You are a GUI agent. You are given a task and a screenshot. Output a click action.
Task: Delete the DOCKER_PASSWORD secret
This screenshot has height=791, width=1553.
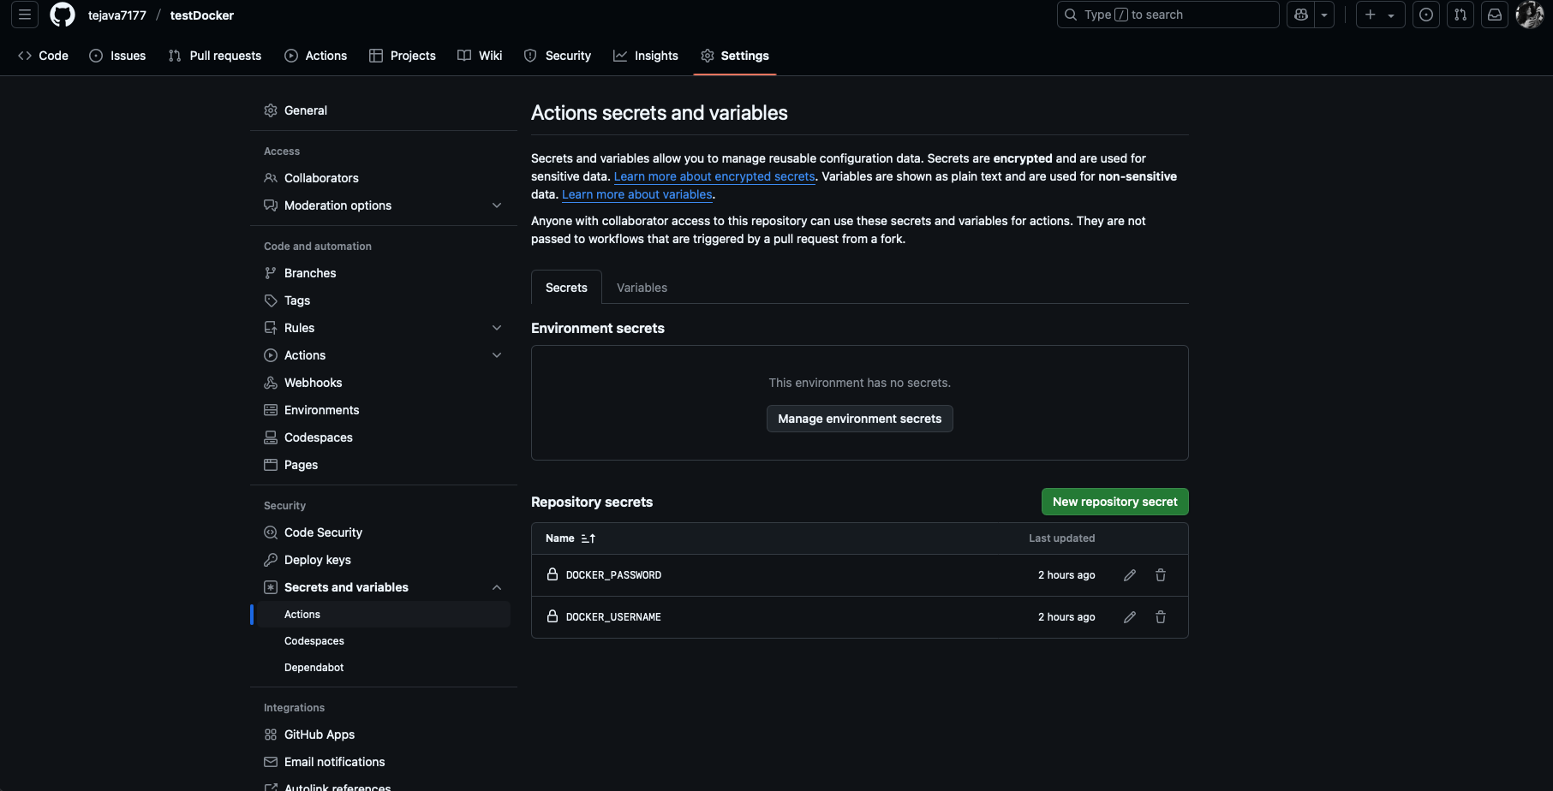pyautogui.click(x=1161, y=575)
